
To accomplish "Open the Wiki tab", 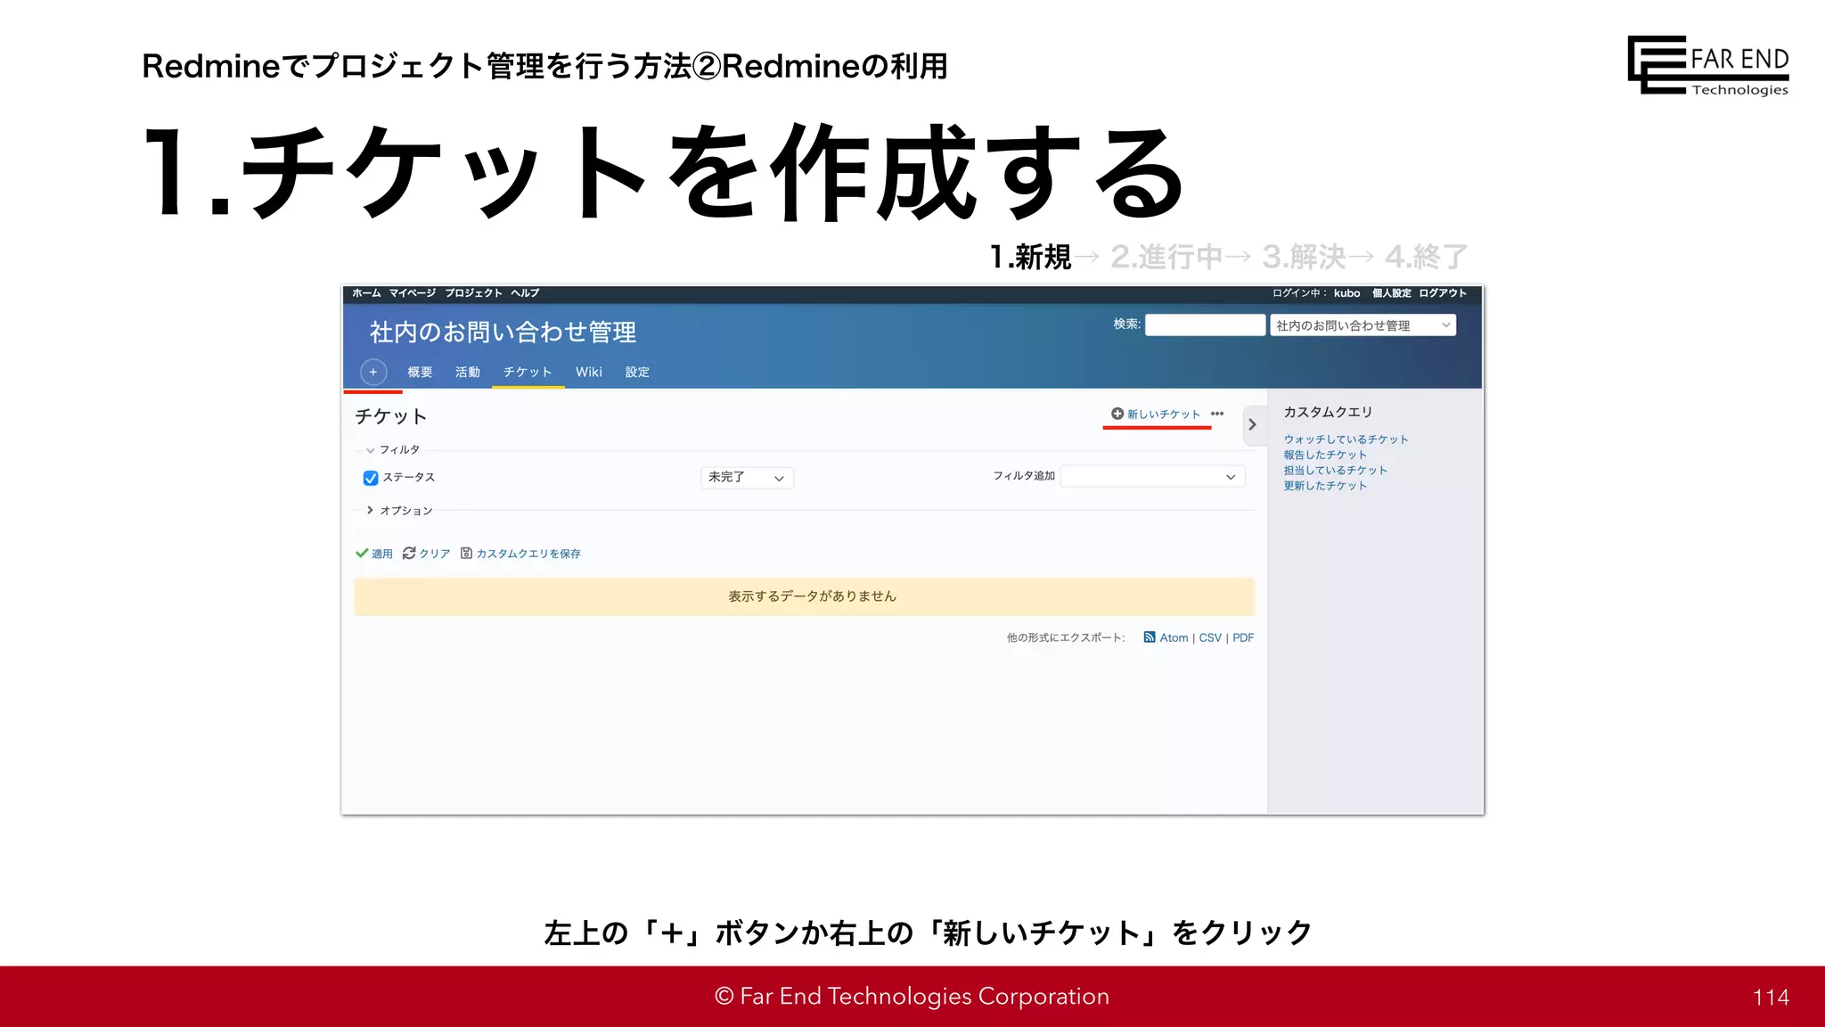I will pyautogui.click(x=589, y=372).
